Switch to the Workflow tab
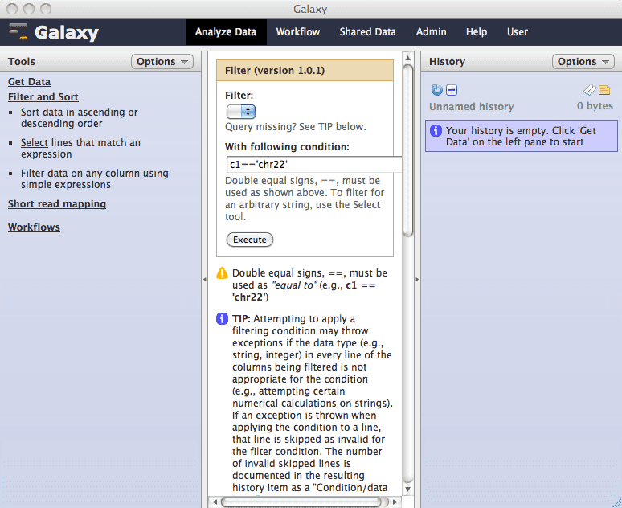The image size is (622, 508). [297, 32]
